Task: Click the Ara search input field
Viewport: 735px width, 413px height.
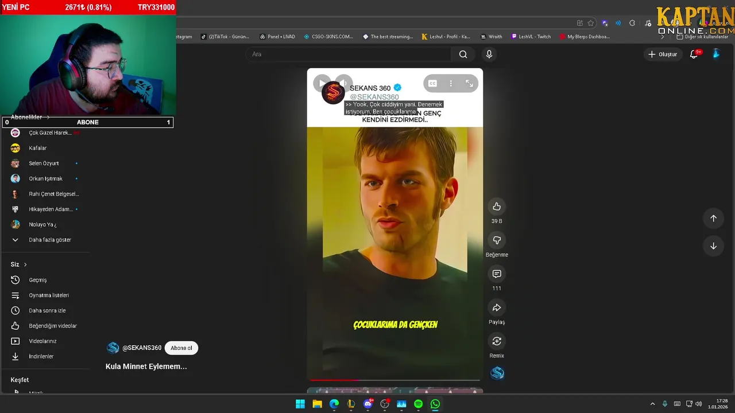Action: pyautogui.click(x=349, y=54)
